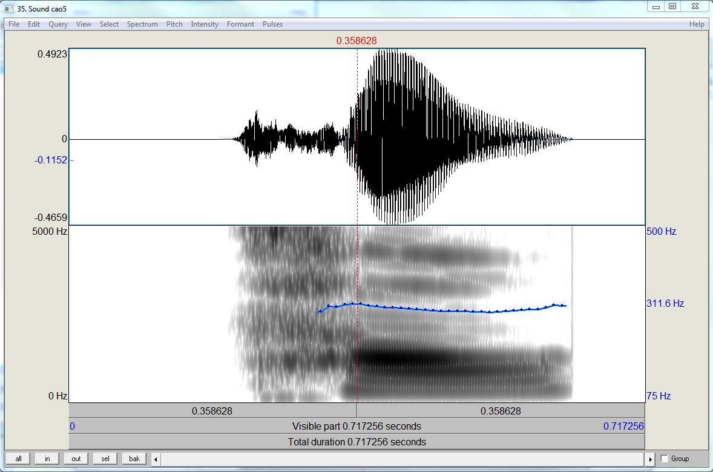This screenshot has width=713, height=472.
Task: Click the left scroll arrow of the scrollbar
Action: (156, 459)
